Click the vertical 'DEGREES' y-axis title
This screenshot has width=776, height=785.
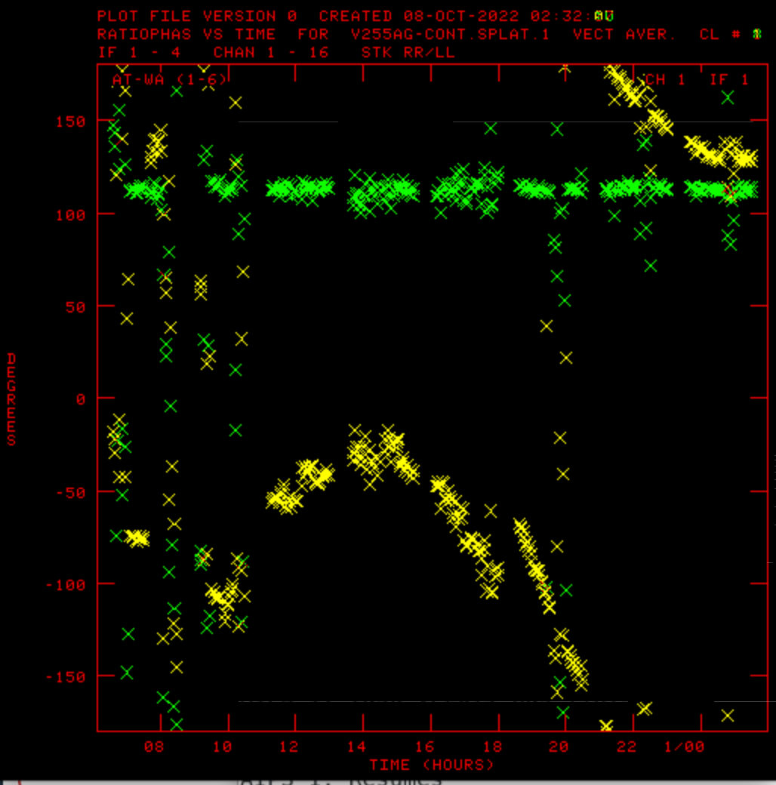12,399
